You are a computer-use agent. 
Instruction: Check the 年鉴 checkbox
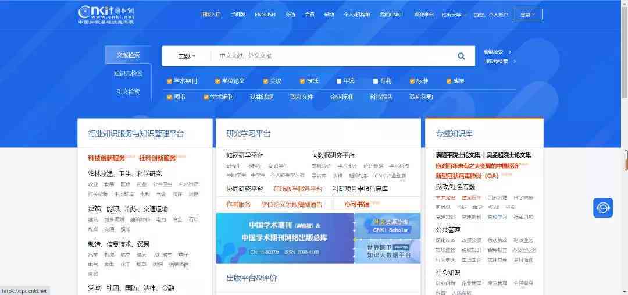339,81
